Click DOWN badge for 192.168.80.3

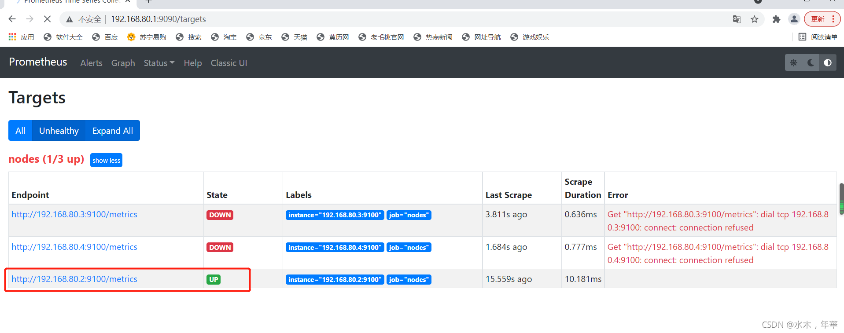click(220, 215)
